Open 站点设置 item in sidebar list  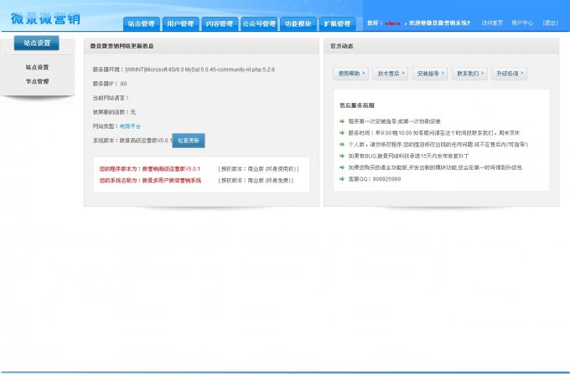pyautogui.click(x=37, y=67)
